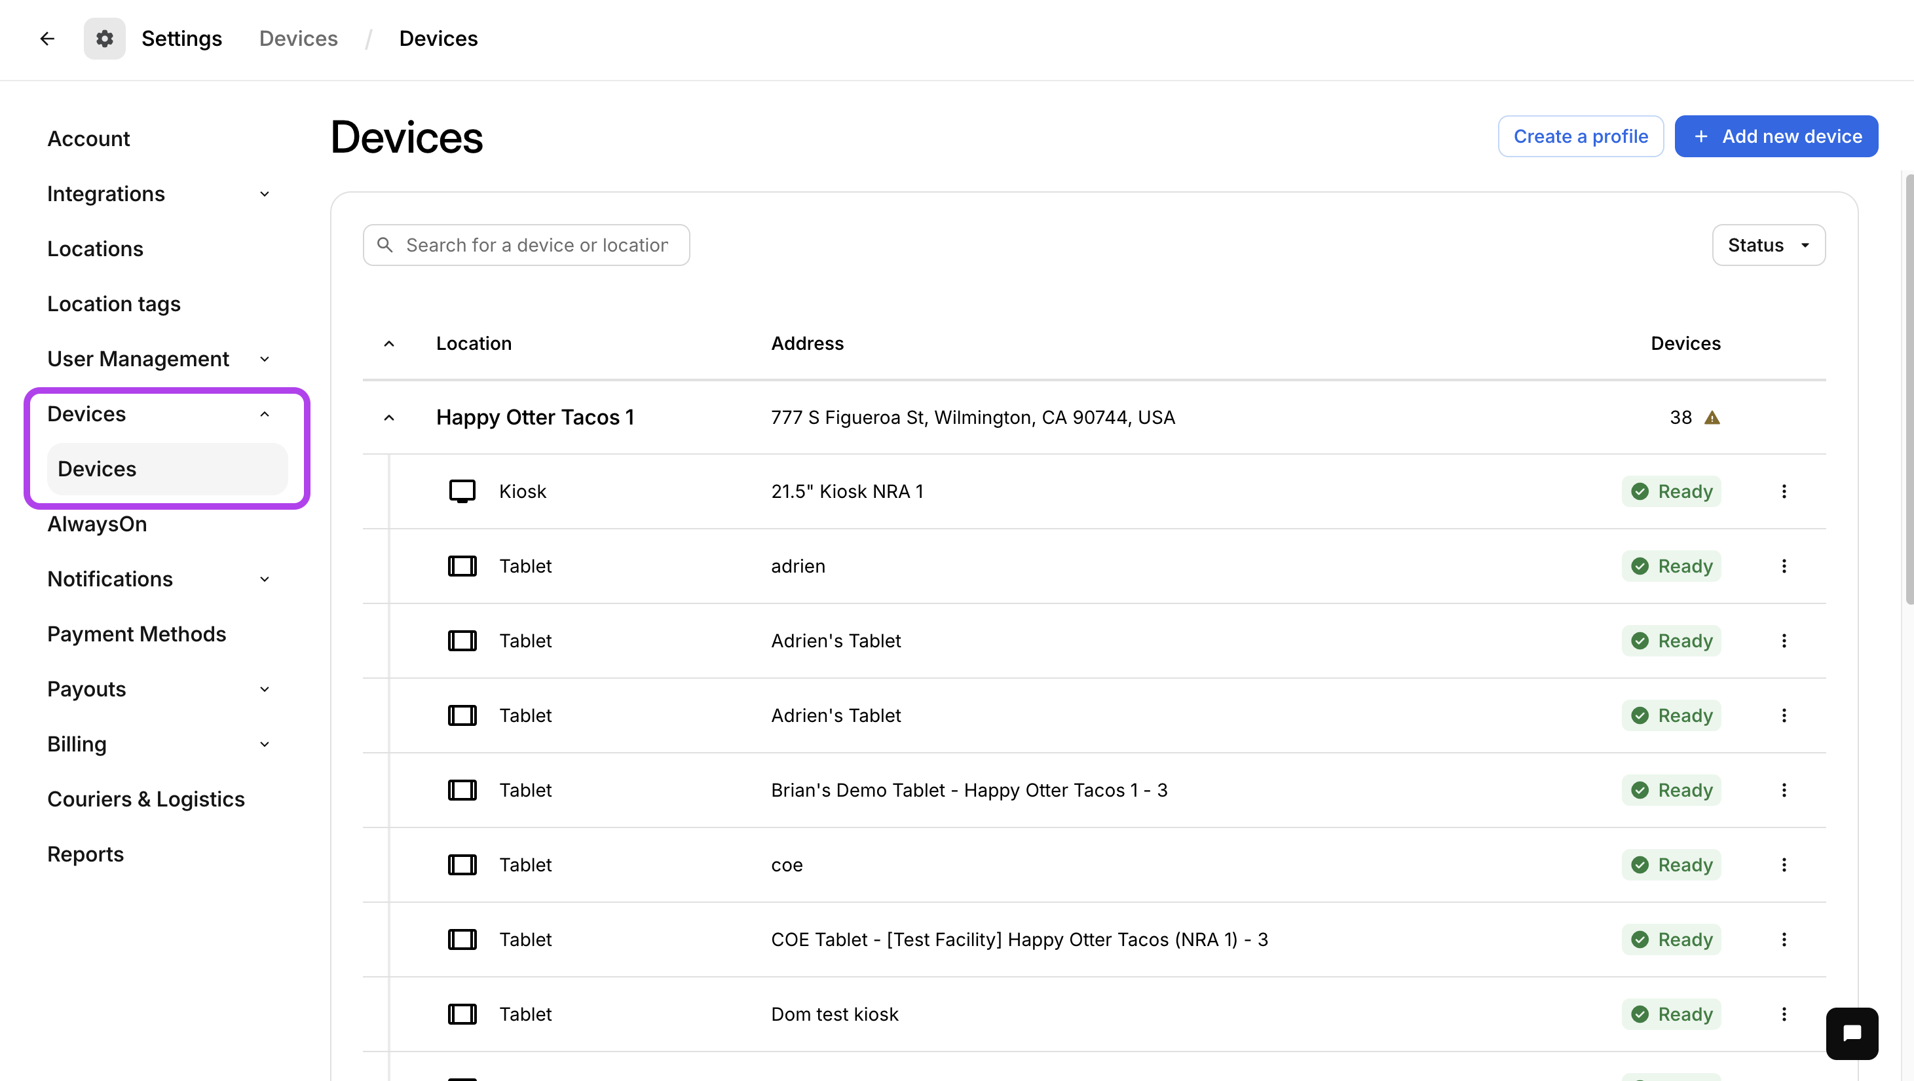Open the Status filter dropdown

coord(1768,245)
